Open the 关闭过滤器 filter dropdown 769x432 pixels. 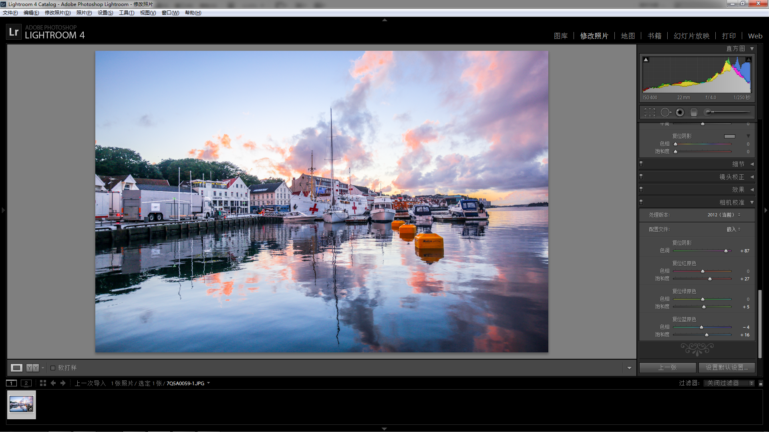click(729, 383)
